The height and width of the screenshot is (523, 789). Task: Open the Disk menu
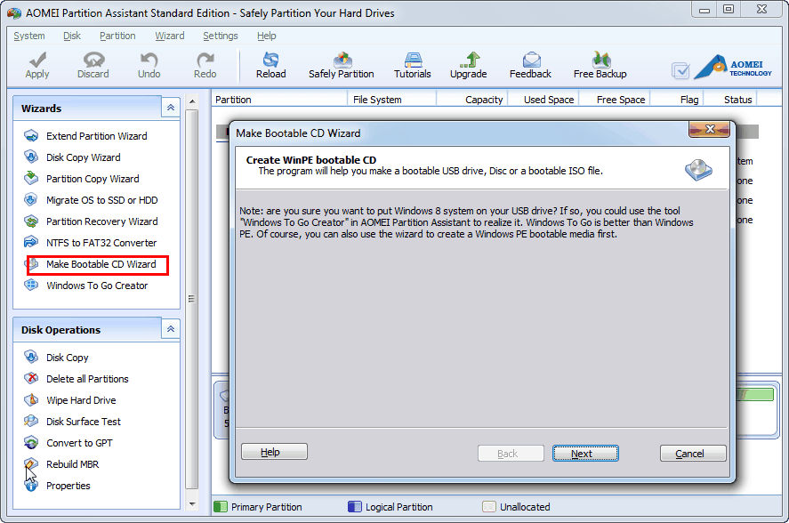click(72, 36)
